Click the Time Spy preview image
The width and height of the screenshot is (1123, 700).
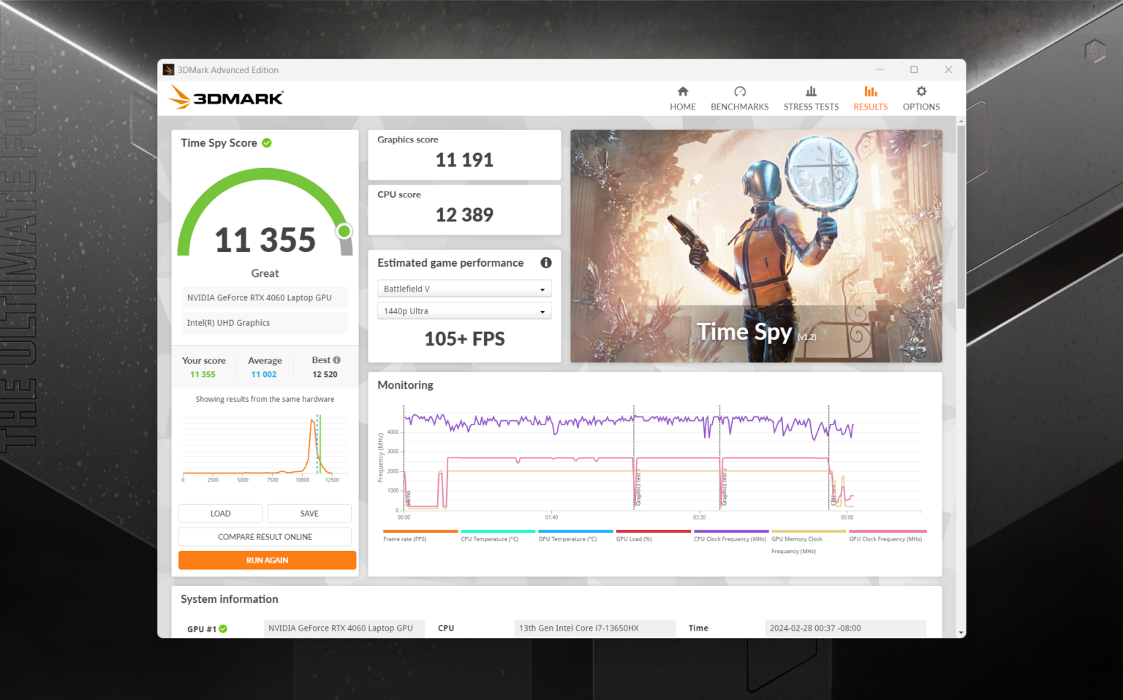[756, 246]
